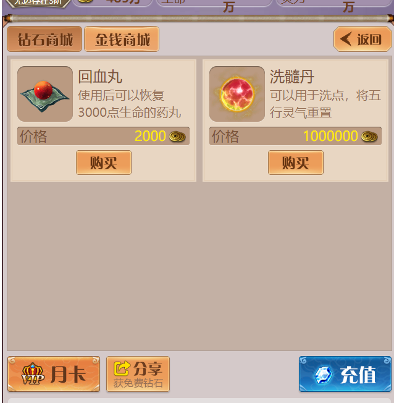
Task: Click the 分享 share button
Action: pos(138,374)
